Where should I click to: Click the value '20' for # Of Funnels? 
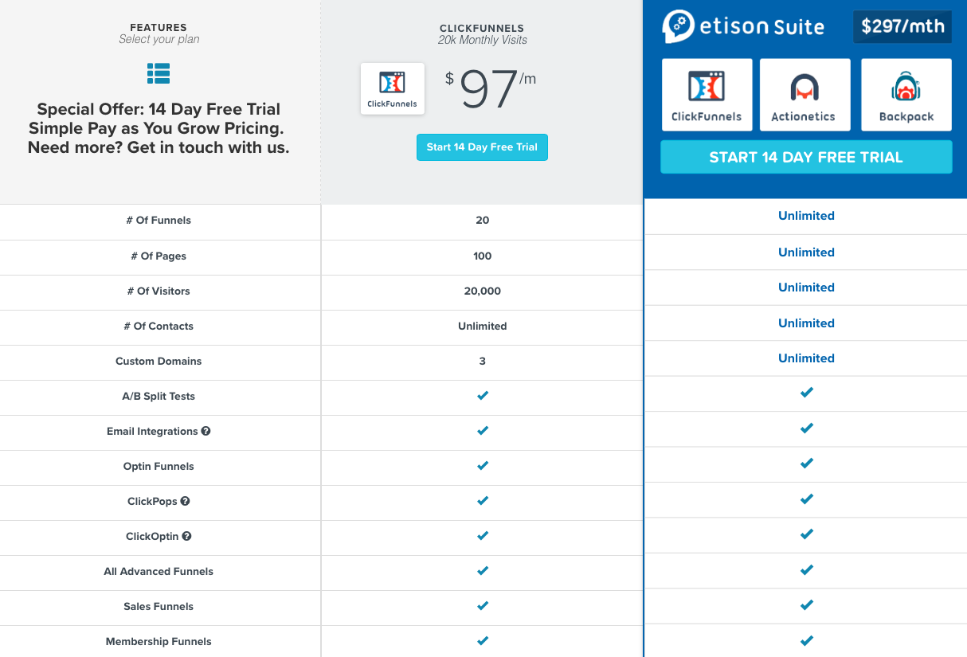point(482,221)
